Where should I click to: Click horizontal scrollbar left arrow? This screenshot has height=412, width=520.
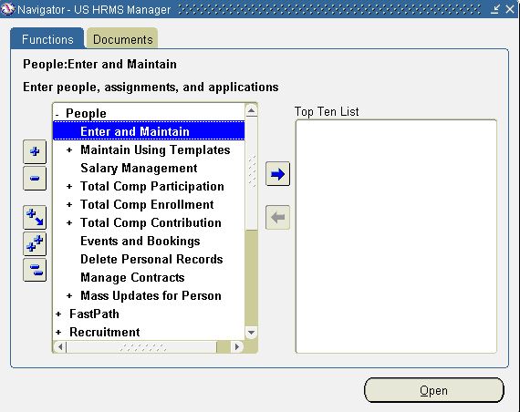(60, 346)
